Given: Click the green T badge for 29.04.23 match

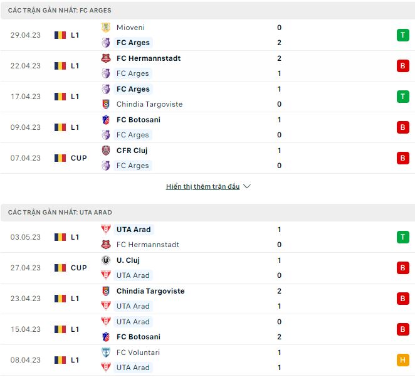Looking at the screenshot, I should (402, 35).
